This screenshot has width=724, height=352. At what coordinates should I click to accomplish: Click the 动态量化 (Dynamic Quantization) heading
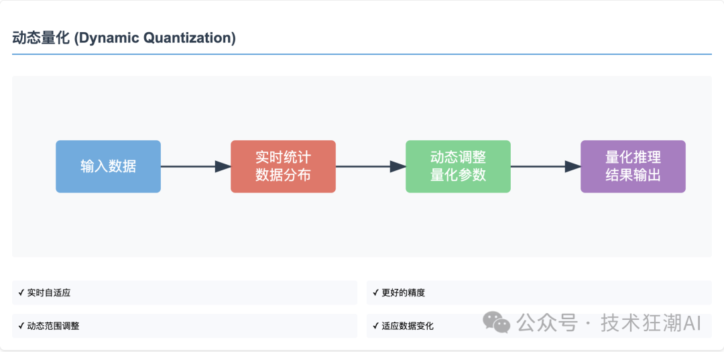coord(124,38)
